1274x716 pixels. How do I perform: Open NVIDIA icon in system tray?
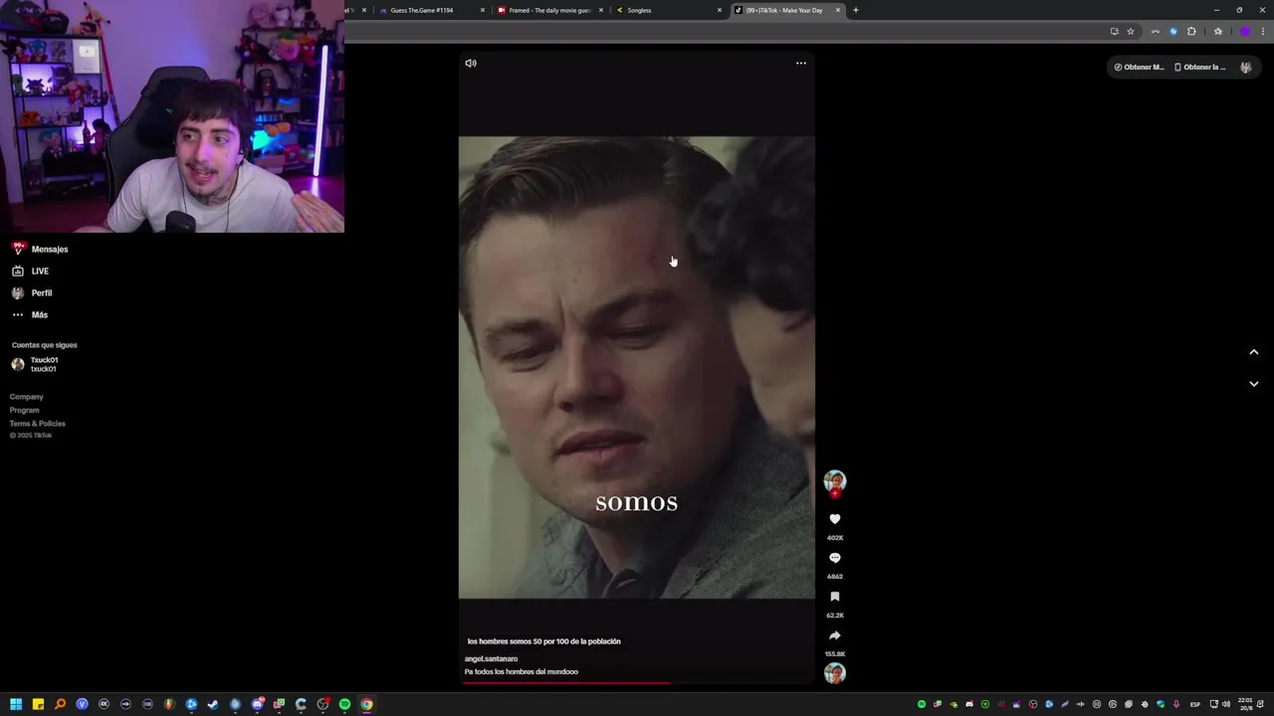click(954, 704)
